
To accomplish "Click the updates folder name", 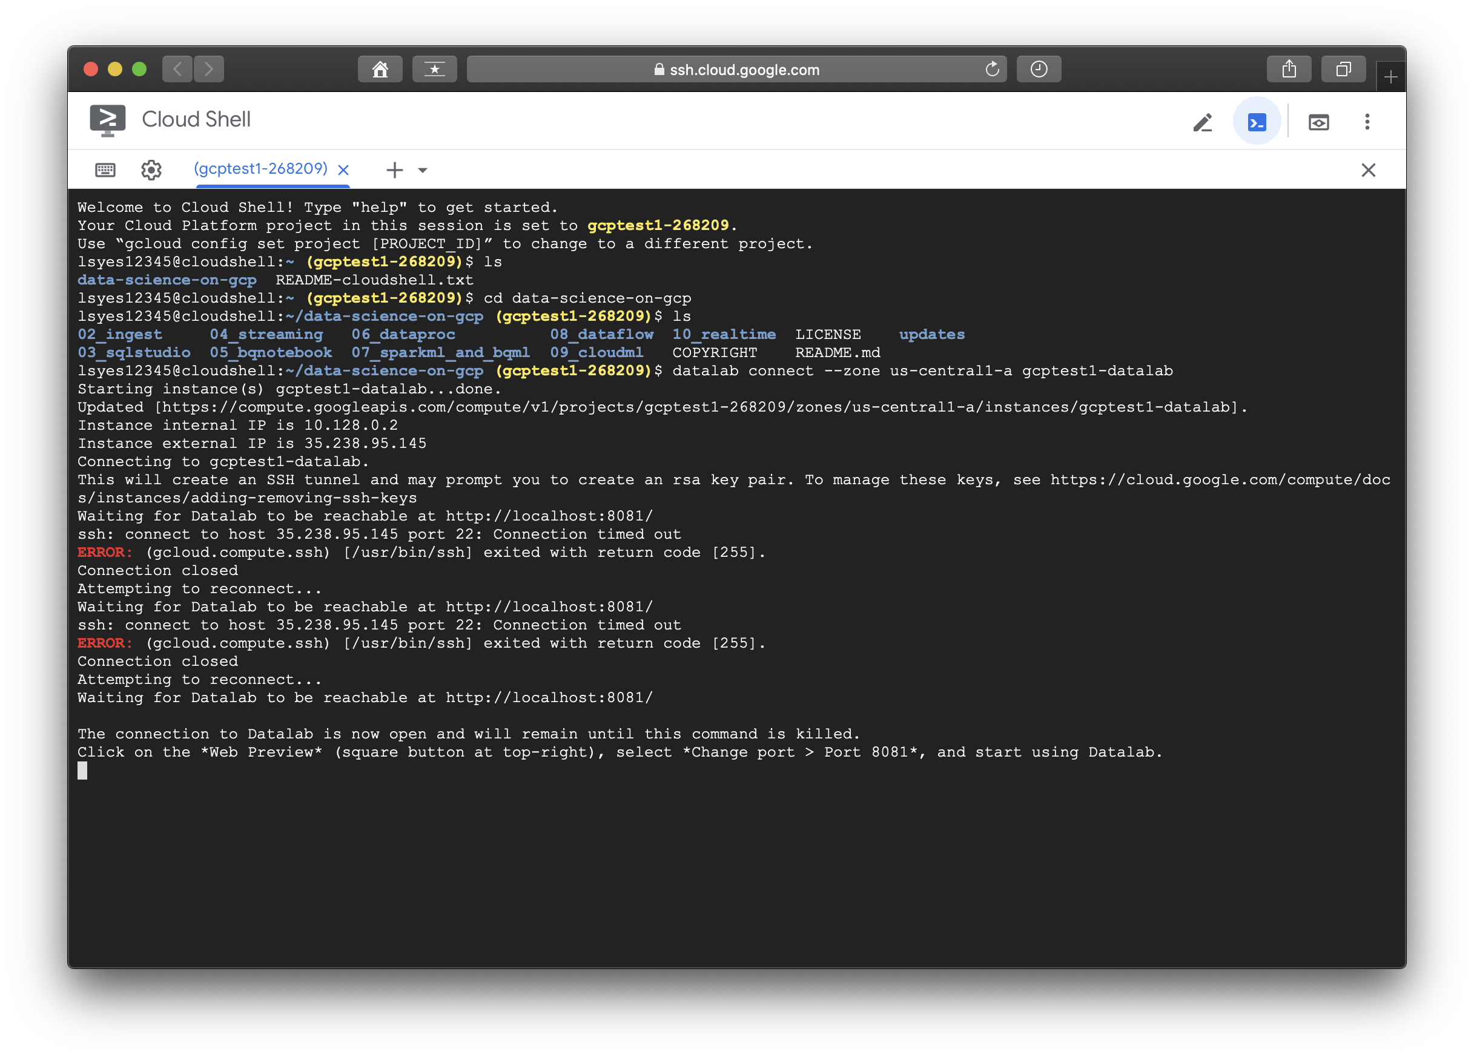I will point(932,335).
